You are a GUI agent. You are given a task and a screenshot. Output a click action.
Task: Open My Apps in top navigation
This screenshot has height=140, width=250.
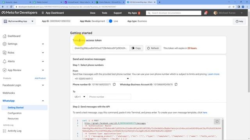[x=132, y=13]
